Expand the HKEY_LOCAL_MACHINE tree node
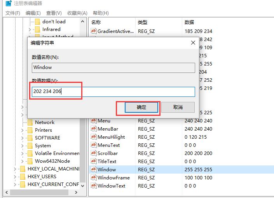Image resolution: width=274 pixels, height=198 pixels. (15, 169)
